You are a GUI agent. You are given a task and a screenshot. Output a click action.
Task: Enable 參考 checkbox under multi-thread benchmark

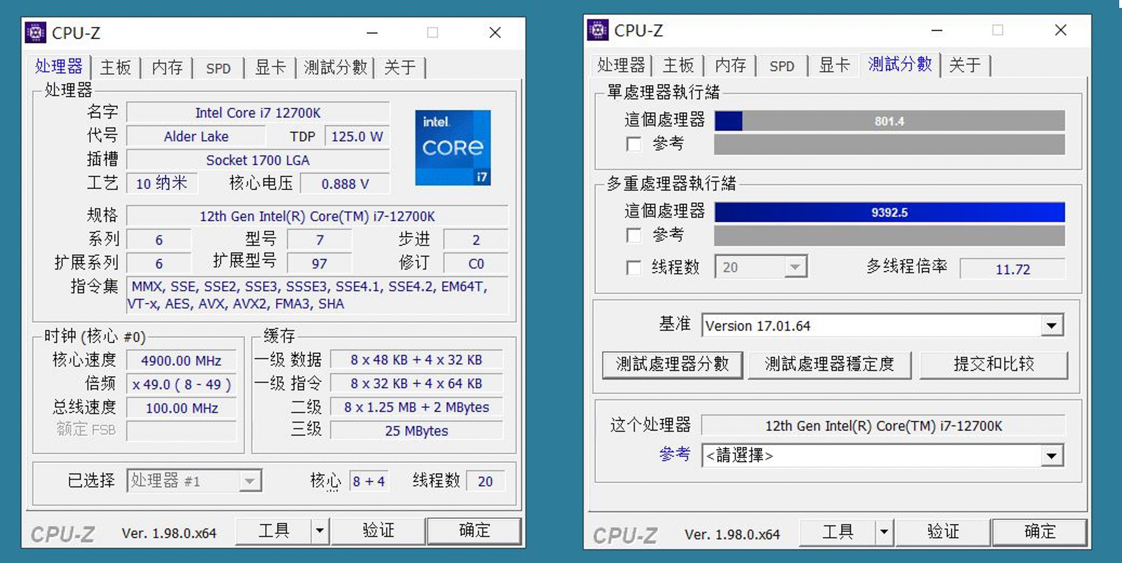(634, 234)
